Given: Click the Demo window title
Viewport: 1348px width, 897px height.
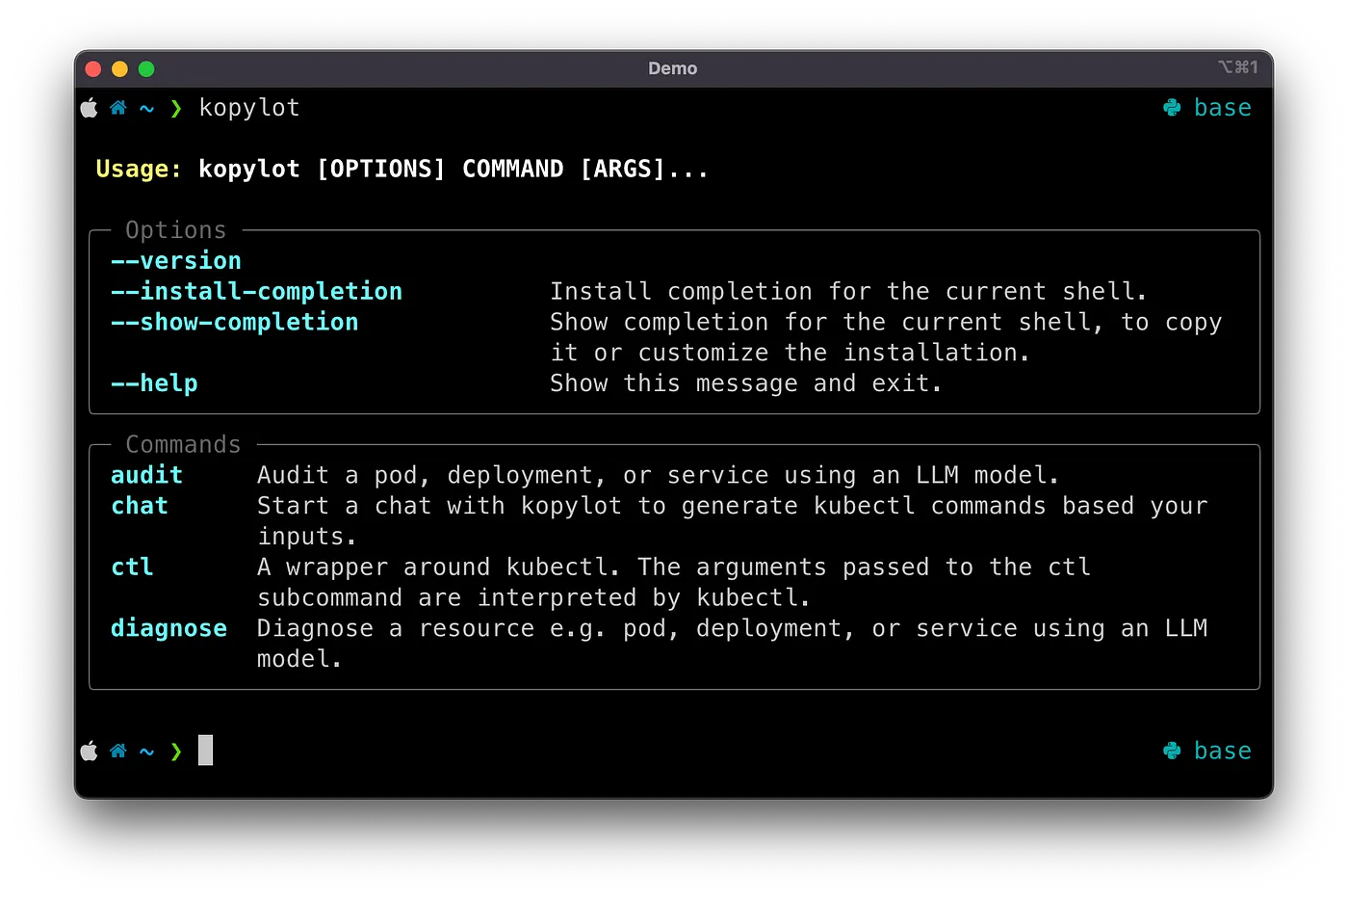Looking at the screenshot, I should pyautogui.click(x=672, y=68).
